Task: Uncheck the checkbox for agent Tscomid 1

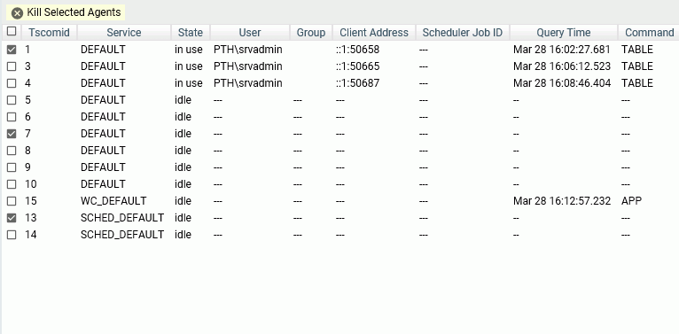Action: pos(12,50)
